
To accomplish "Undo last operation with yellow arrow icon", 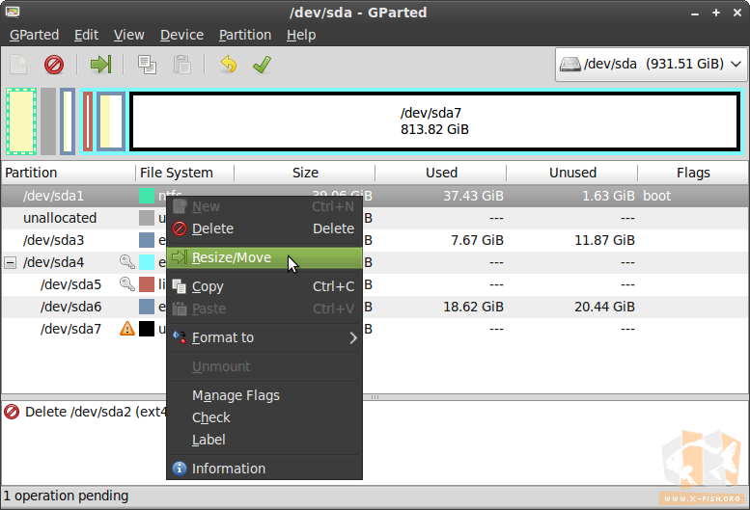I will [229, 65].
